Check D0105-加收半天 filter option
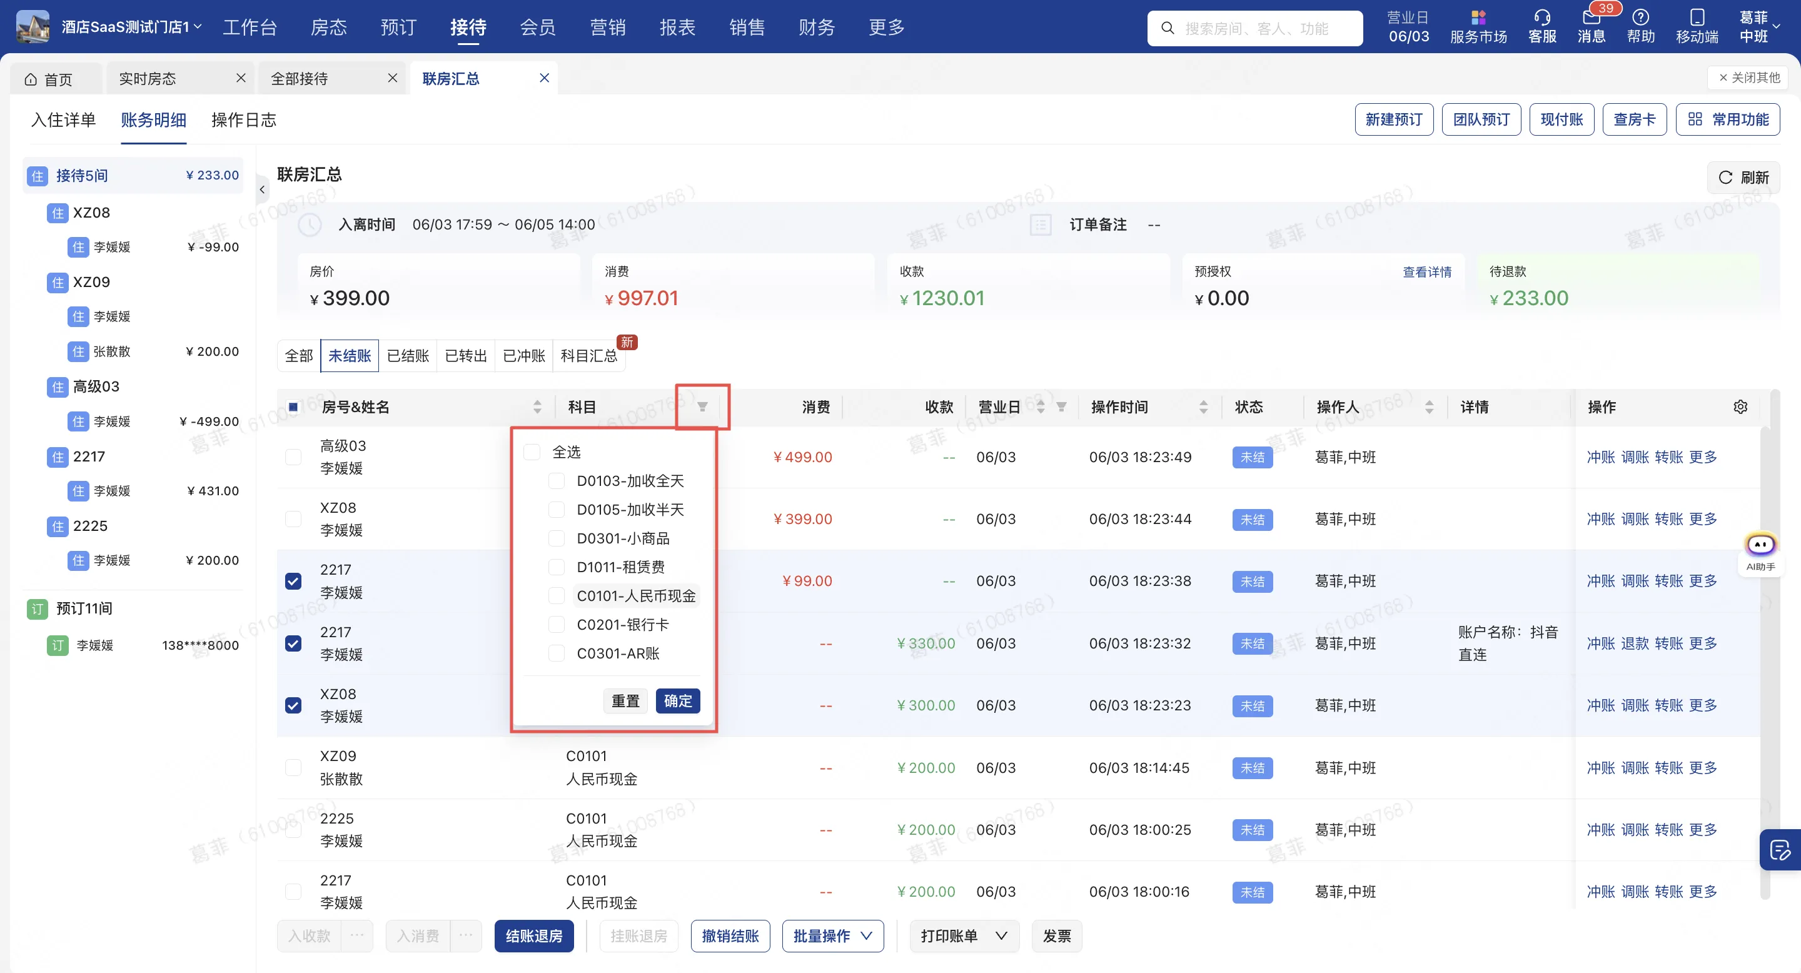1801x973 pixels. tap(556, 510)
